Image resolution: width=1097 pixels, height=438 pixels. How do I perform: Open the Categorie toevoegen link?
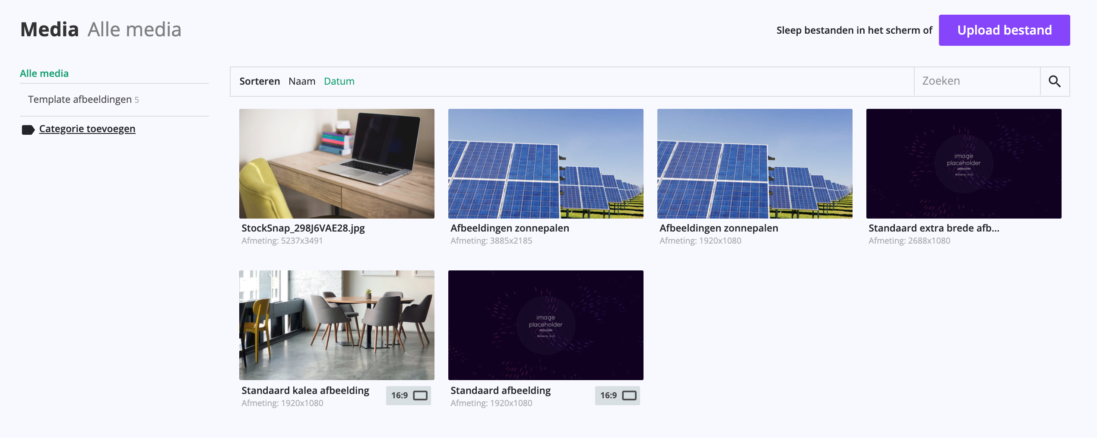(x=87, y=129)
